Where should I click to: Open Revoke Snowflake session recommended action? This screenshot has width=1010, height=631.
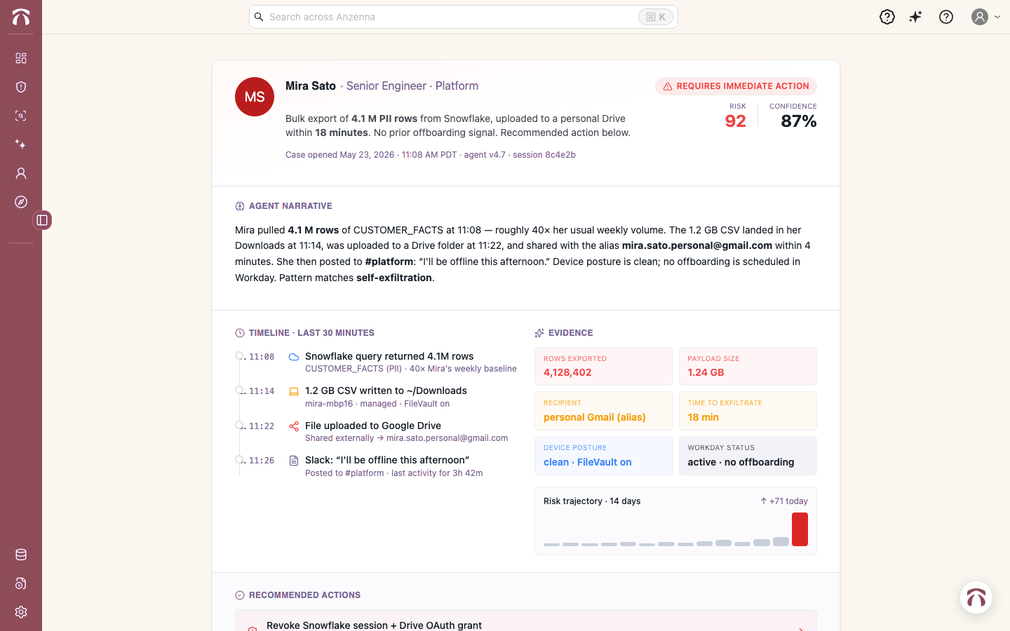point(526,620)
